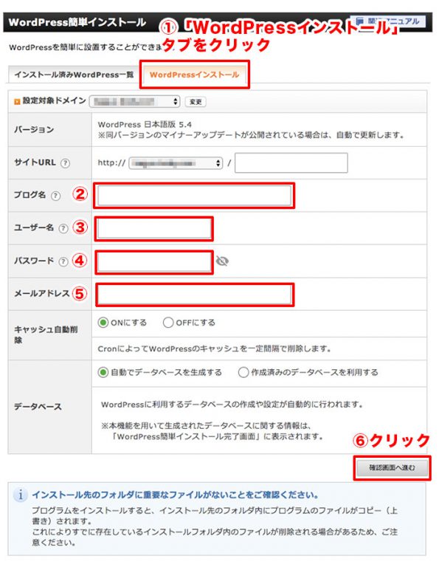The image size is (439, 567).
Task: Click the インストール先のフォルダ notice heading
Action: click(176, 495)
